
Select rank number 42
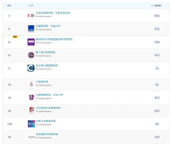tap(10, 137)
